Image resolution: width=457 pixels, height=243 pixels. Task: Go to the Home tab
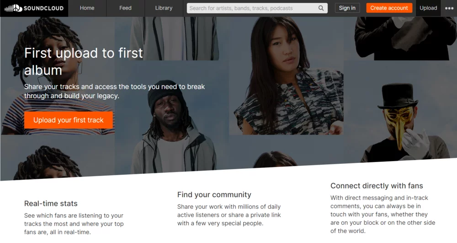pyautogui.click(x=87, y=8)
